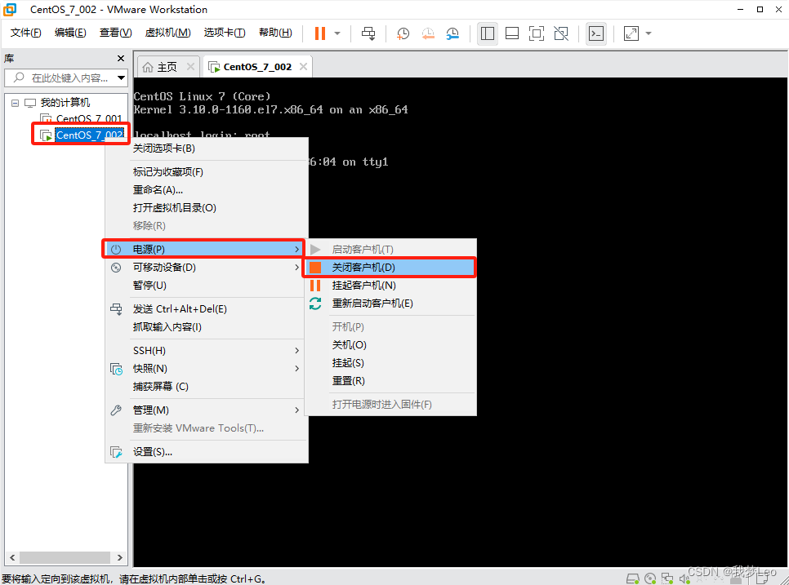The image size is (789, 585).
Task: Switch to the 主页 tab
Action: pyautogui.click(x=167, y=67)
